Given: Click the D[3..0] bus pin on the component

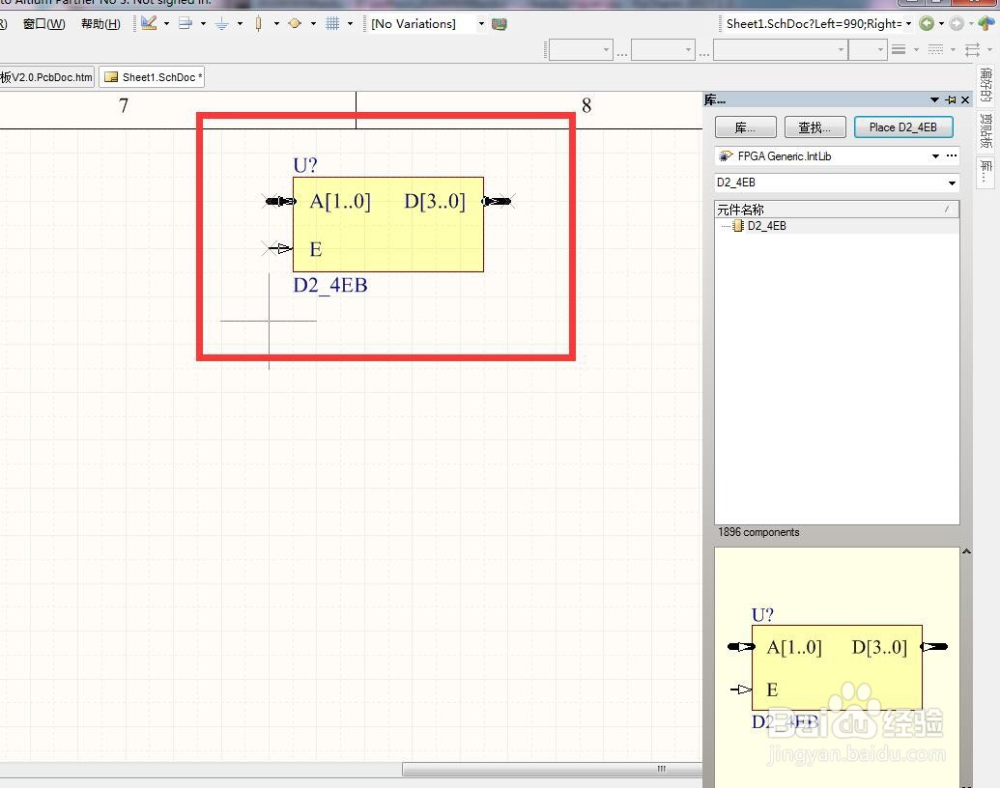Looking at the screenshot, I should click(497, 202).
